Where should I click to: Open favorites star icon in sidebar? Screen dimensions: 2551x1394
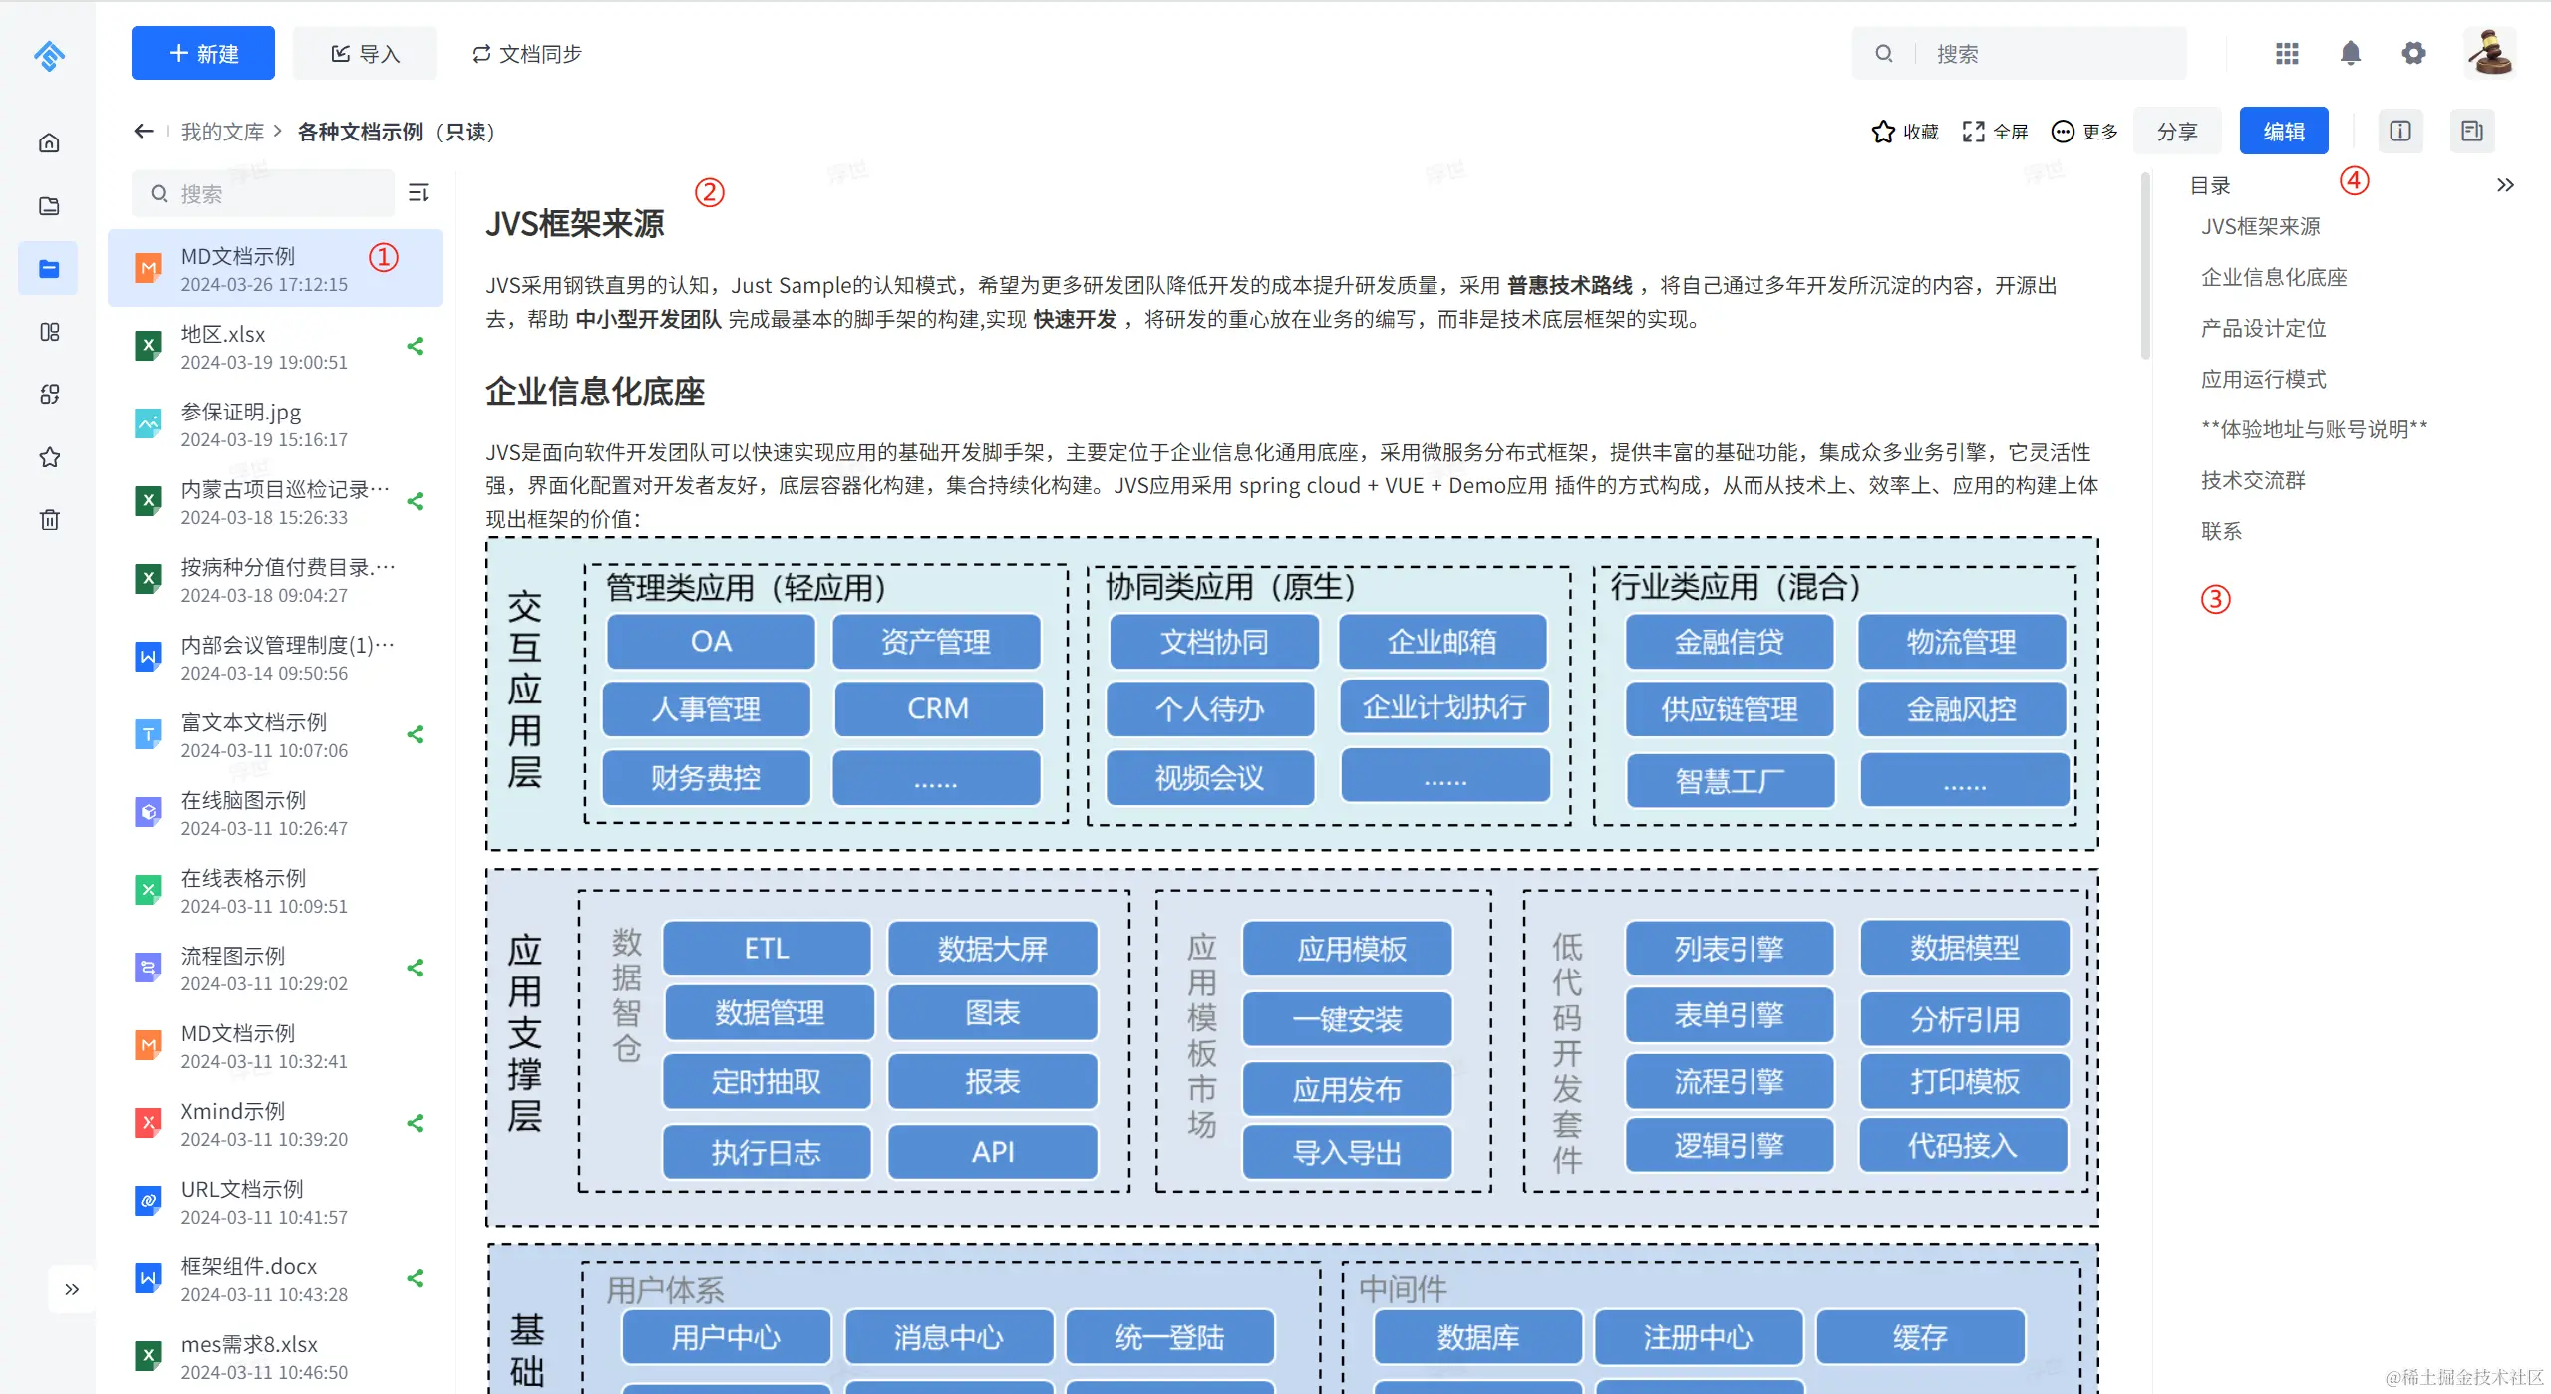tap(49, 457)
